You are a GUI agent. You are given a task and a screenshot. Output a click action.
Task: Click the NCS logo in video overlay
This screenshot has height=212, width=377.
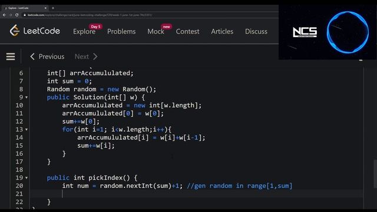coord(305,32)
